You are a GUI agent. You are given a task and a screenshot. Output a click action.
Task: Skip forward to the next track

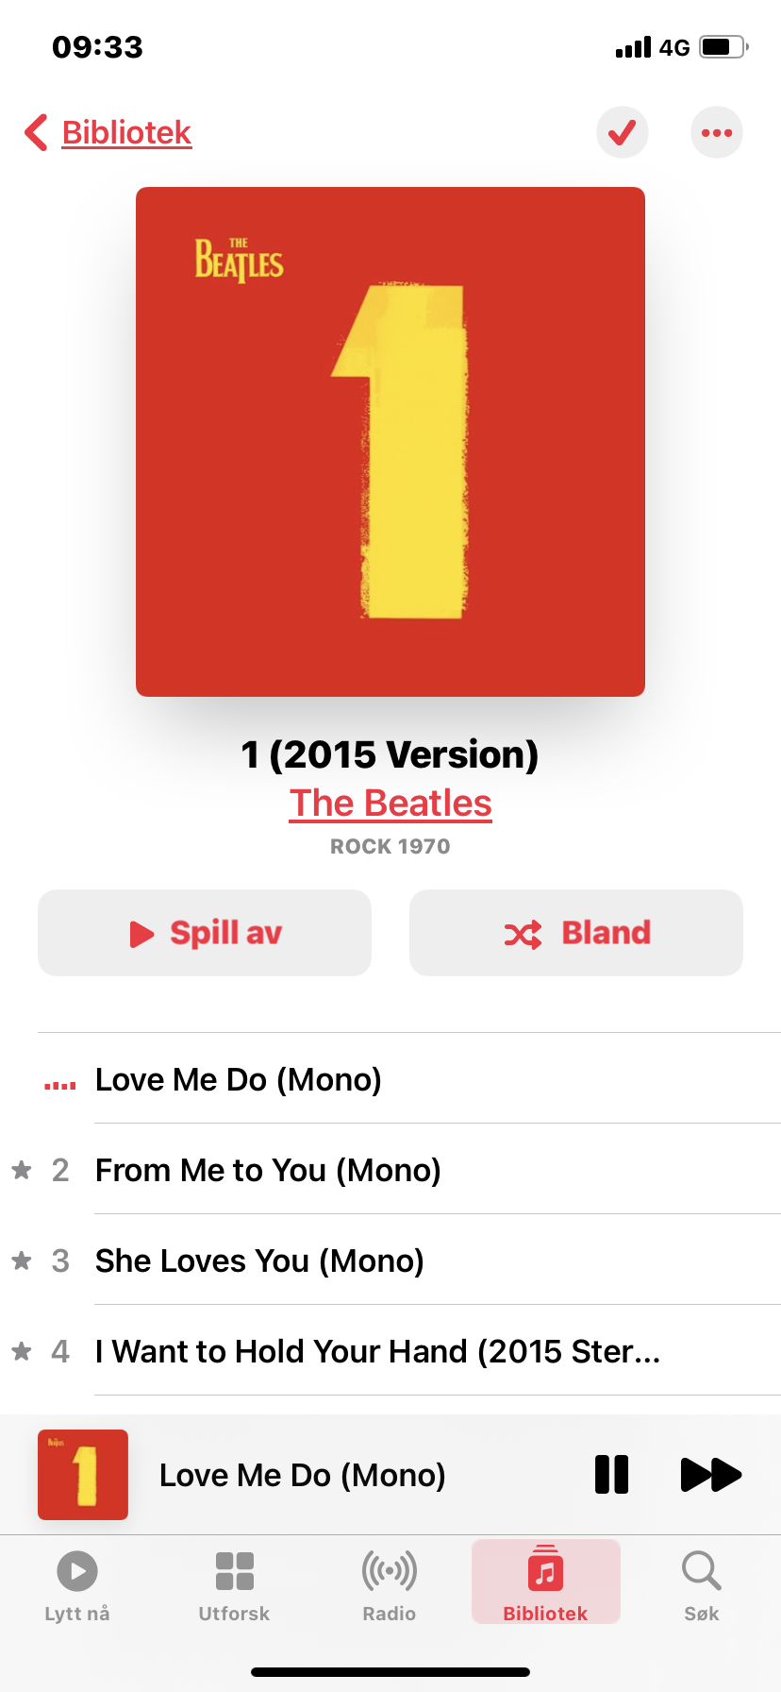[x=711, y=1475]
